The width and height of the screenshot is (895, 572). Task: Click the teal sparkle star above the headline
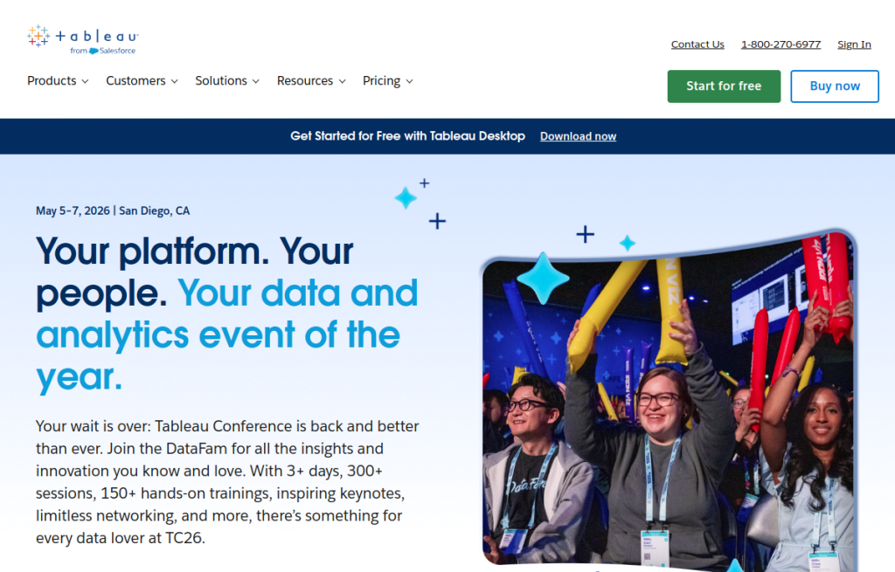(406, 198)
